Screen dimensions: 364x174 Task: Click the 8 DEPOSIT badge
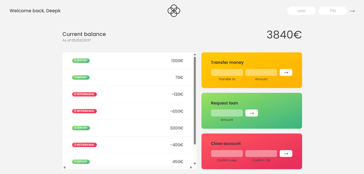point(81,60)
